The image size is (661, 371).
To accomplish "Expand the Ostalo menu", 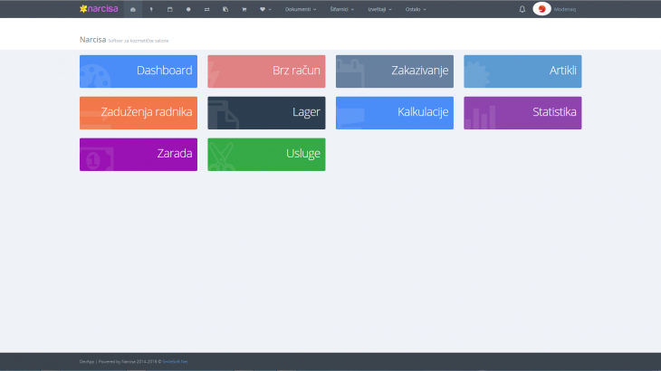I will coord(416,9).
